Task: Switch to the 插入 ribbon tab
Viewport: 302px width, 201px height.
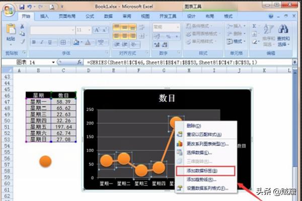Action: (x=44, y=17)
